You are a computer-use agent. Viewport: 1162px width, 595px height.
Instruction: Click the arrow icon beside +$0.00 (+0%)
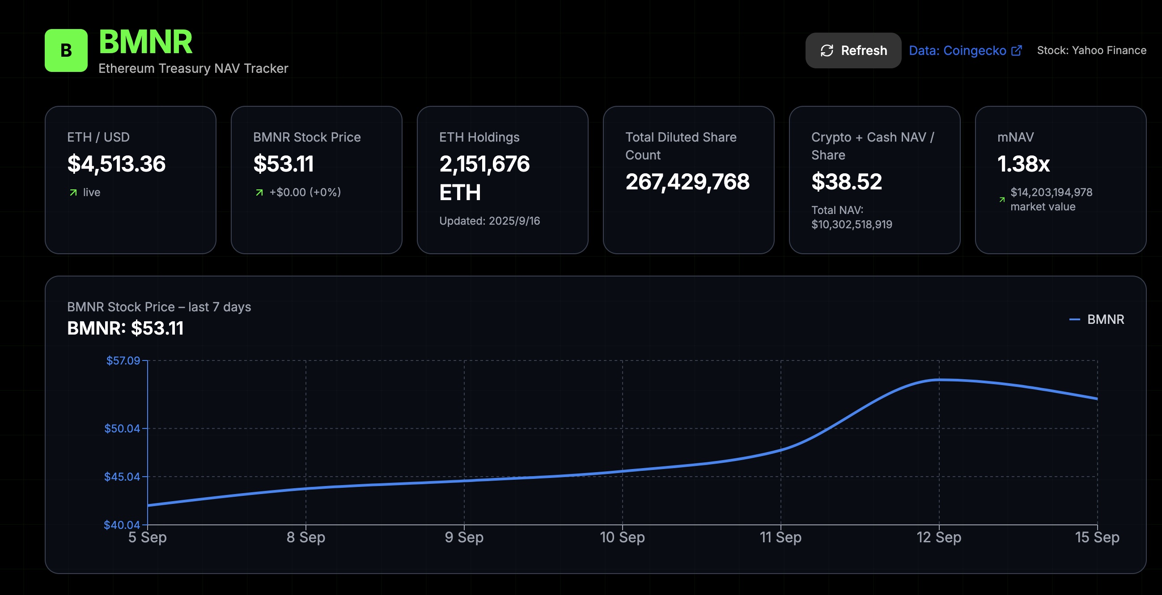(x=259, y=193)
